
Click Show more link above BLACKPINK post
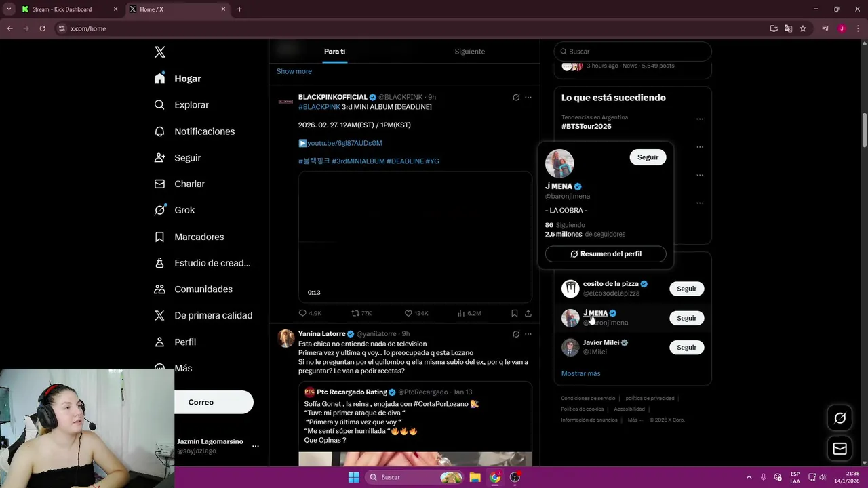click(294, 71)
